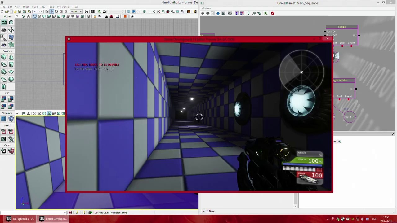Click Kismet back navigation arrow
Image resolution: width=397 pixels, height=223 pixels.
pos(203,13)
